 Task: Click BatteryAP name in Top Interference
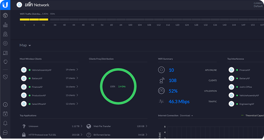point(244,78)
